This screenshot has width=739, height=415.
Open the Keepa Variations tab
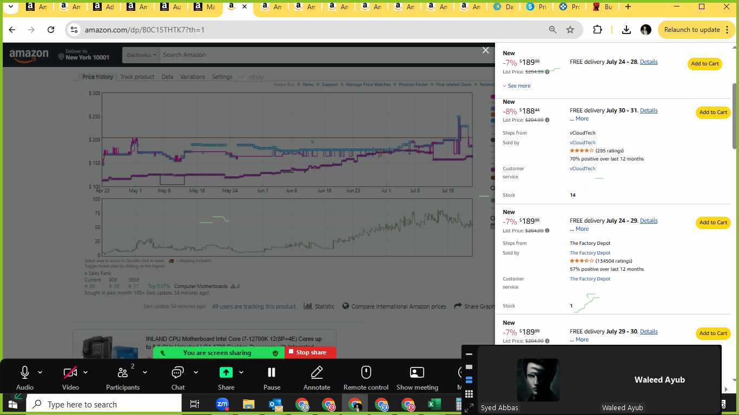pos(193,77)
